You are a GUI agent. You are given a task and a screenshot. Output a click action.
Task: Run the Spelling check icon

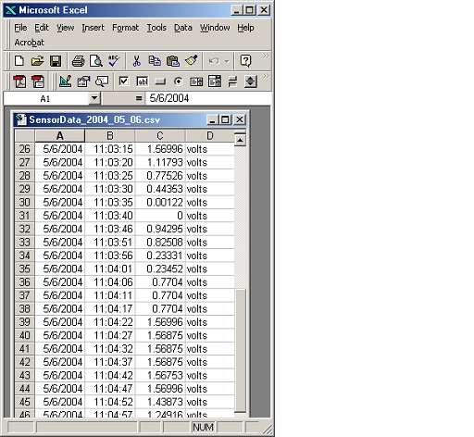pos(114,61)
